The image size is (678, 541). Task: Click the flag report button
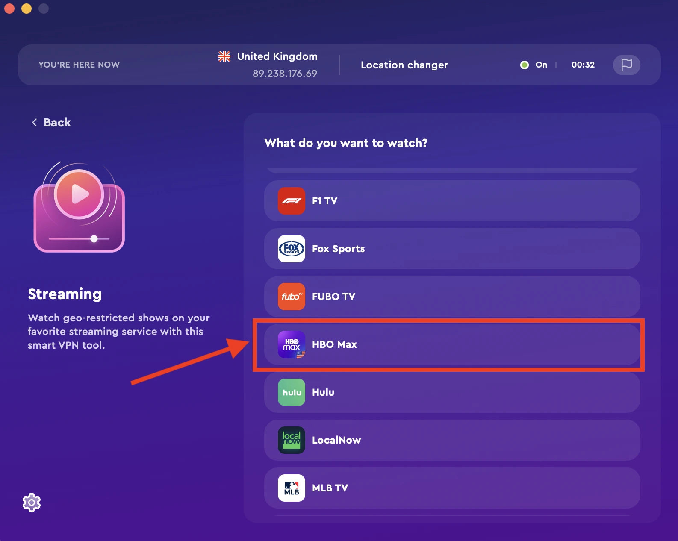[627, 65]
